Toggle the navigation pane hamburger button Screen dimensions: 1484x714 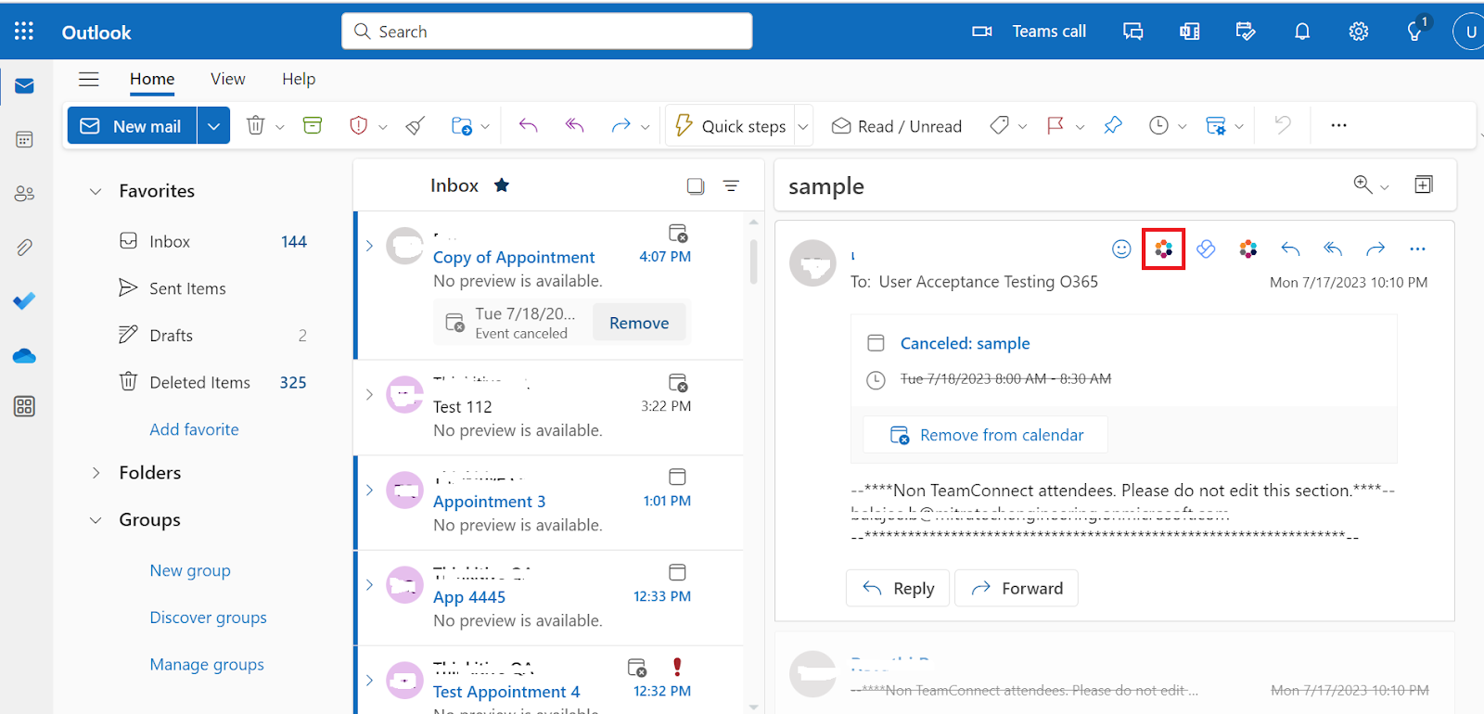89,79
